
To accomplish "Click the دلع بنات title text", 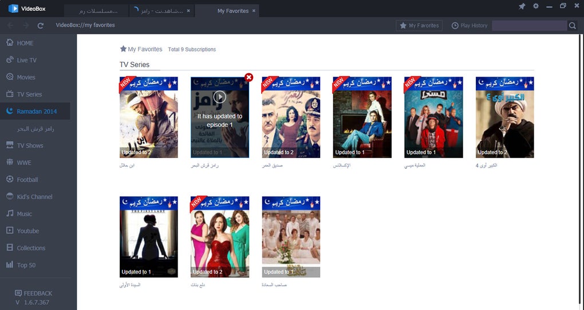I will tap(198, 285).
